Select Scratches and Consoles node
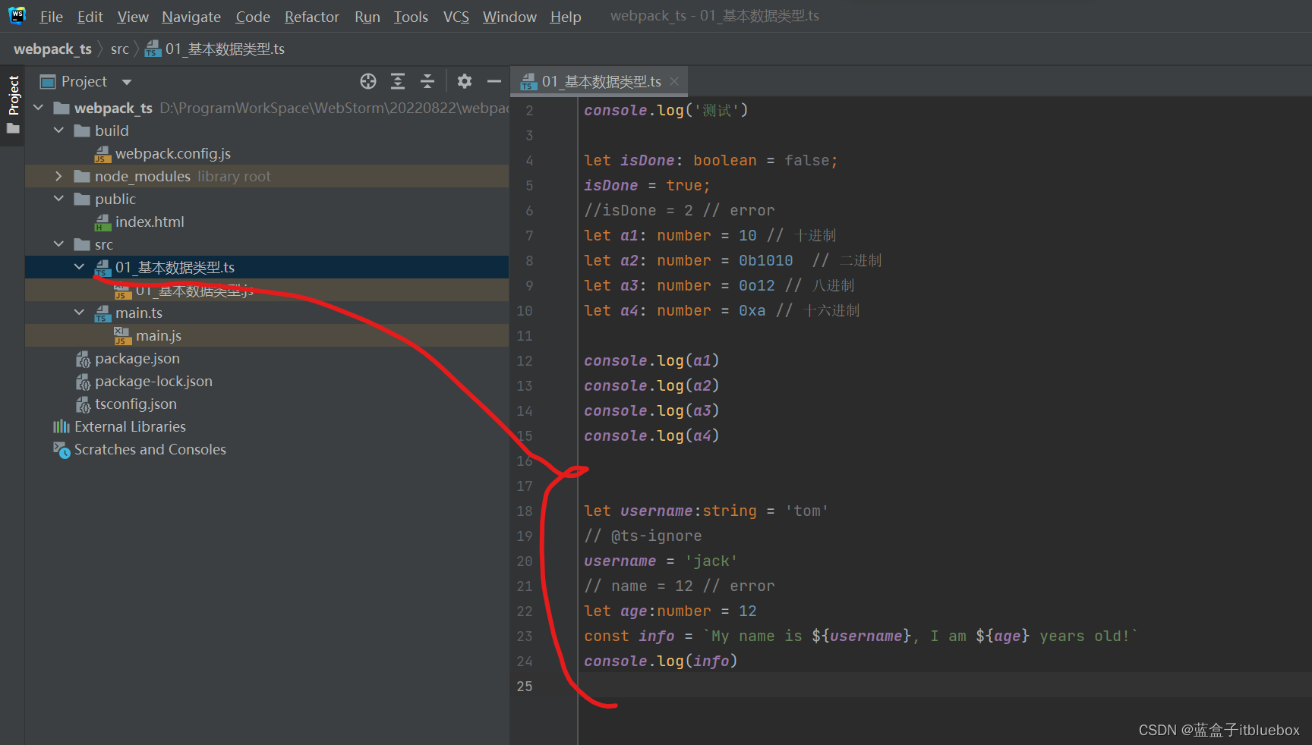1312x745 pixels. tap(150, 450)
